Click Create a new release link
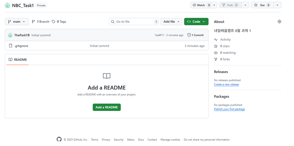The image size is (294, 146). [x=226, y=84]
